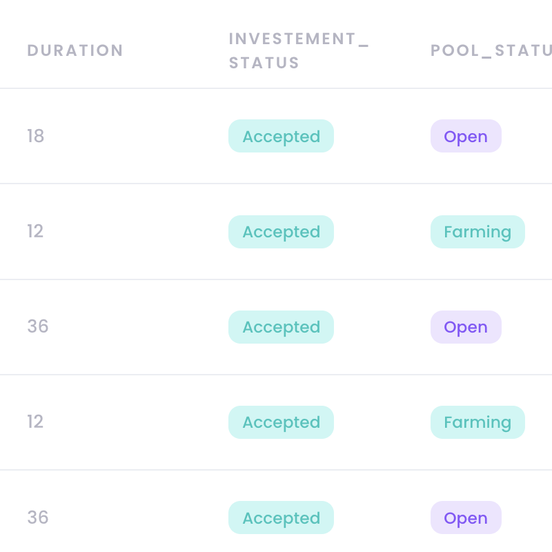Image resolution: width=552 pixels, height=552 pixels.
Task: Click the Accepted badge in the last row
Action: tap(281, 517)
